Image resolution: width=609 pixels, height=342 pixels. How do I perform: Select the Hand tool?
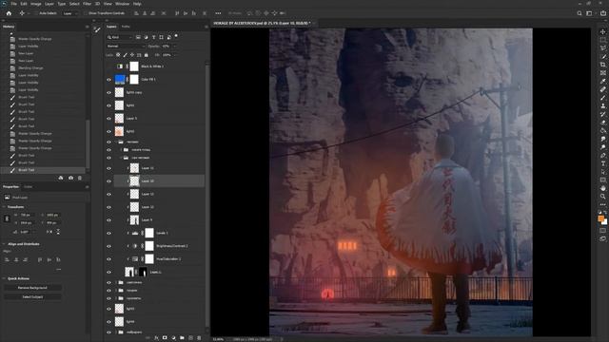[x=602, y=188]
